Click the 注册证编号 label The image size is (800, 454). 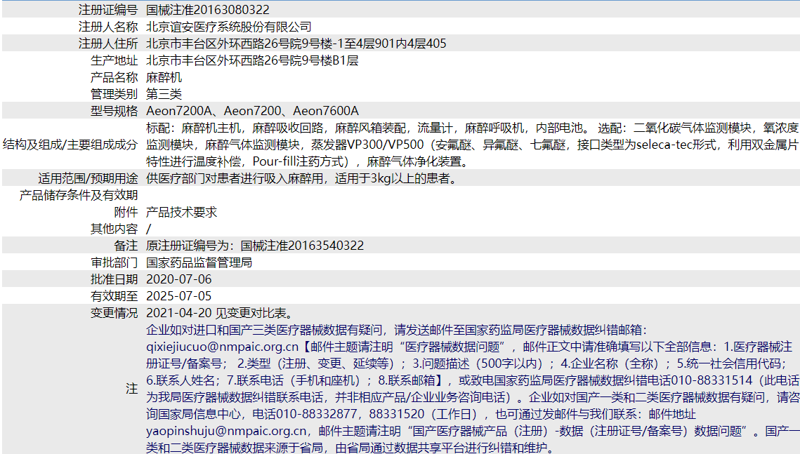coord(108,10)
